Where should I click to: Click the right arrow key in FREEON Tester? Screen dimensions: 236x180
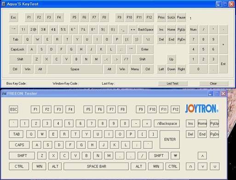point(214,166)
